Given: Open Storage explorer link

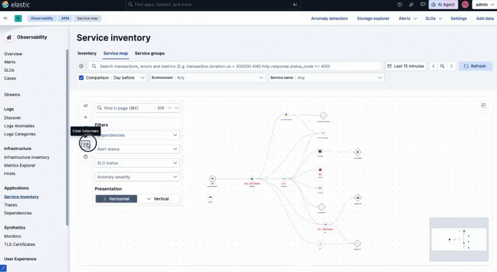Looking at the screenshot, I should (x=373, y=18).
